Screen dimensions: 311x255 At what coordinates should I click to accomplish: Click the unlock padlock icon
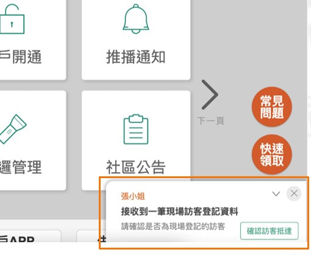[x=12, y=19]
